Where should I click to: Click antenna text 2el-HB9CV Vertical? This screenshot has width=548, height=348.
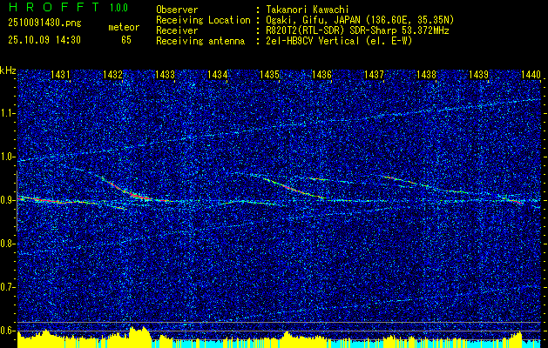tap(340, 41)
